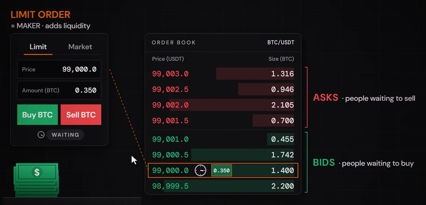
Task: Click the bid size 2.200
Action: (x=282, y=186)
